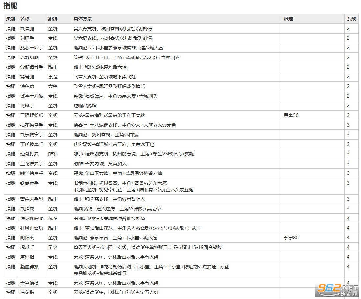Click the 阴阳磨 name cell
The image size is (361, 299).
pyautogui.click(x=32, y=238)
